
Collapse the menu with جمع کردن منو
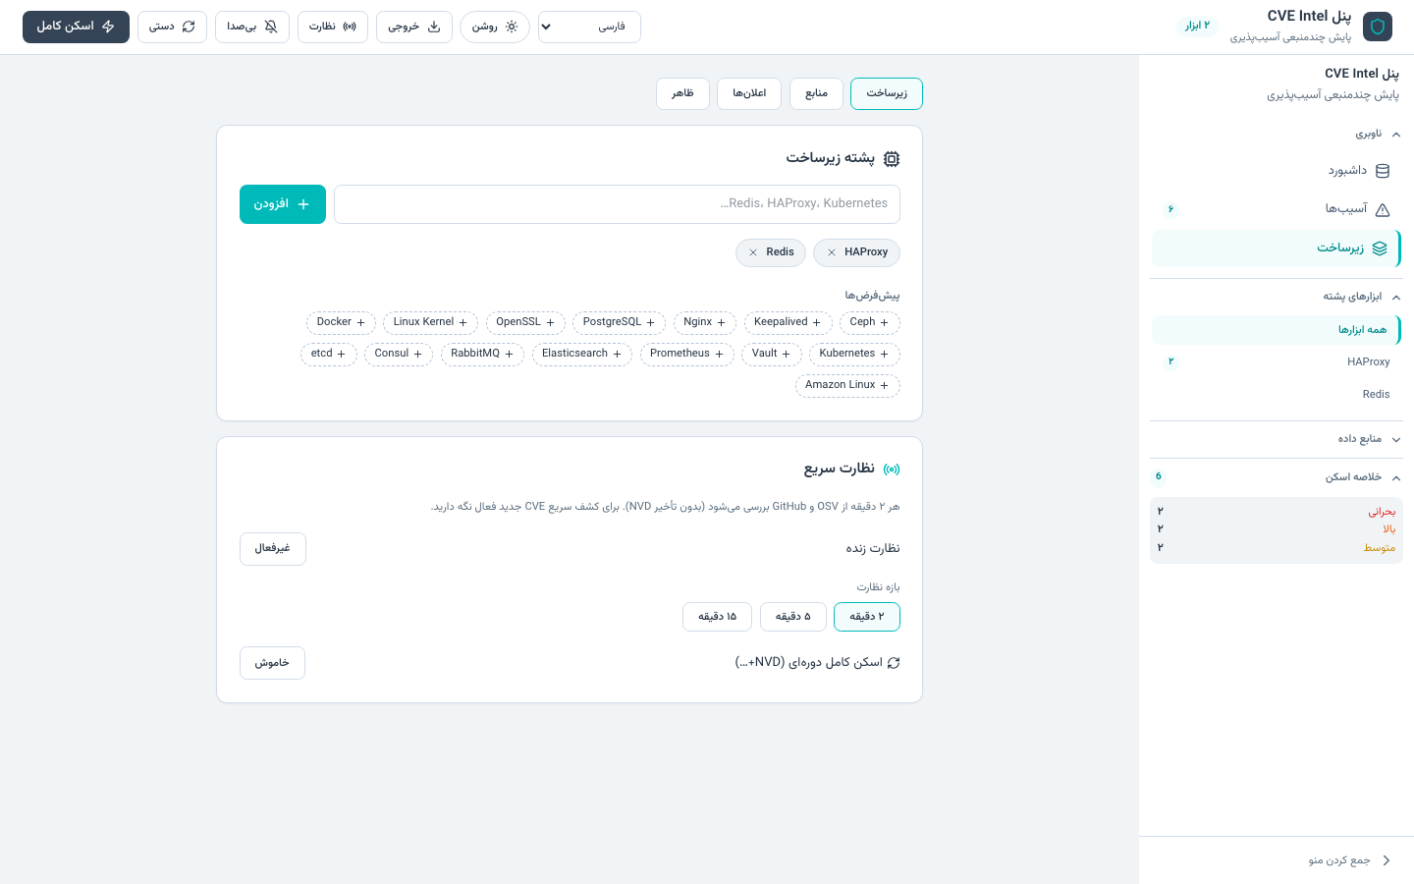[1277, 860]
